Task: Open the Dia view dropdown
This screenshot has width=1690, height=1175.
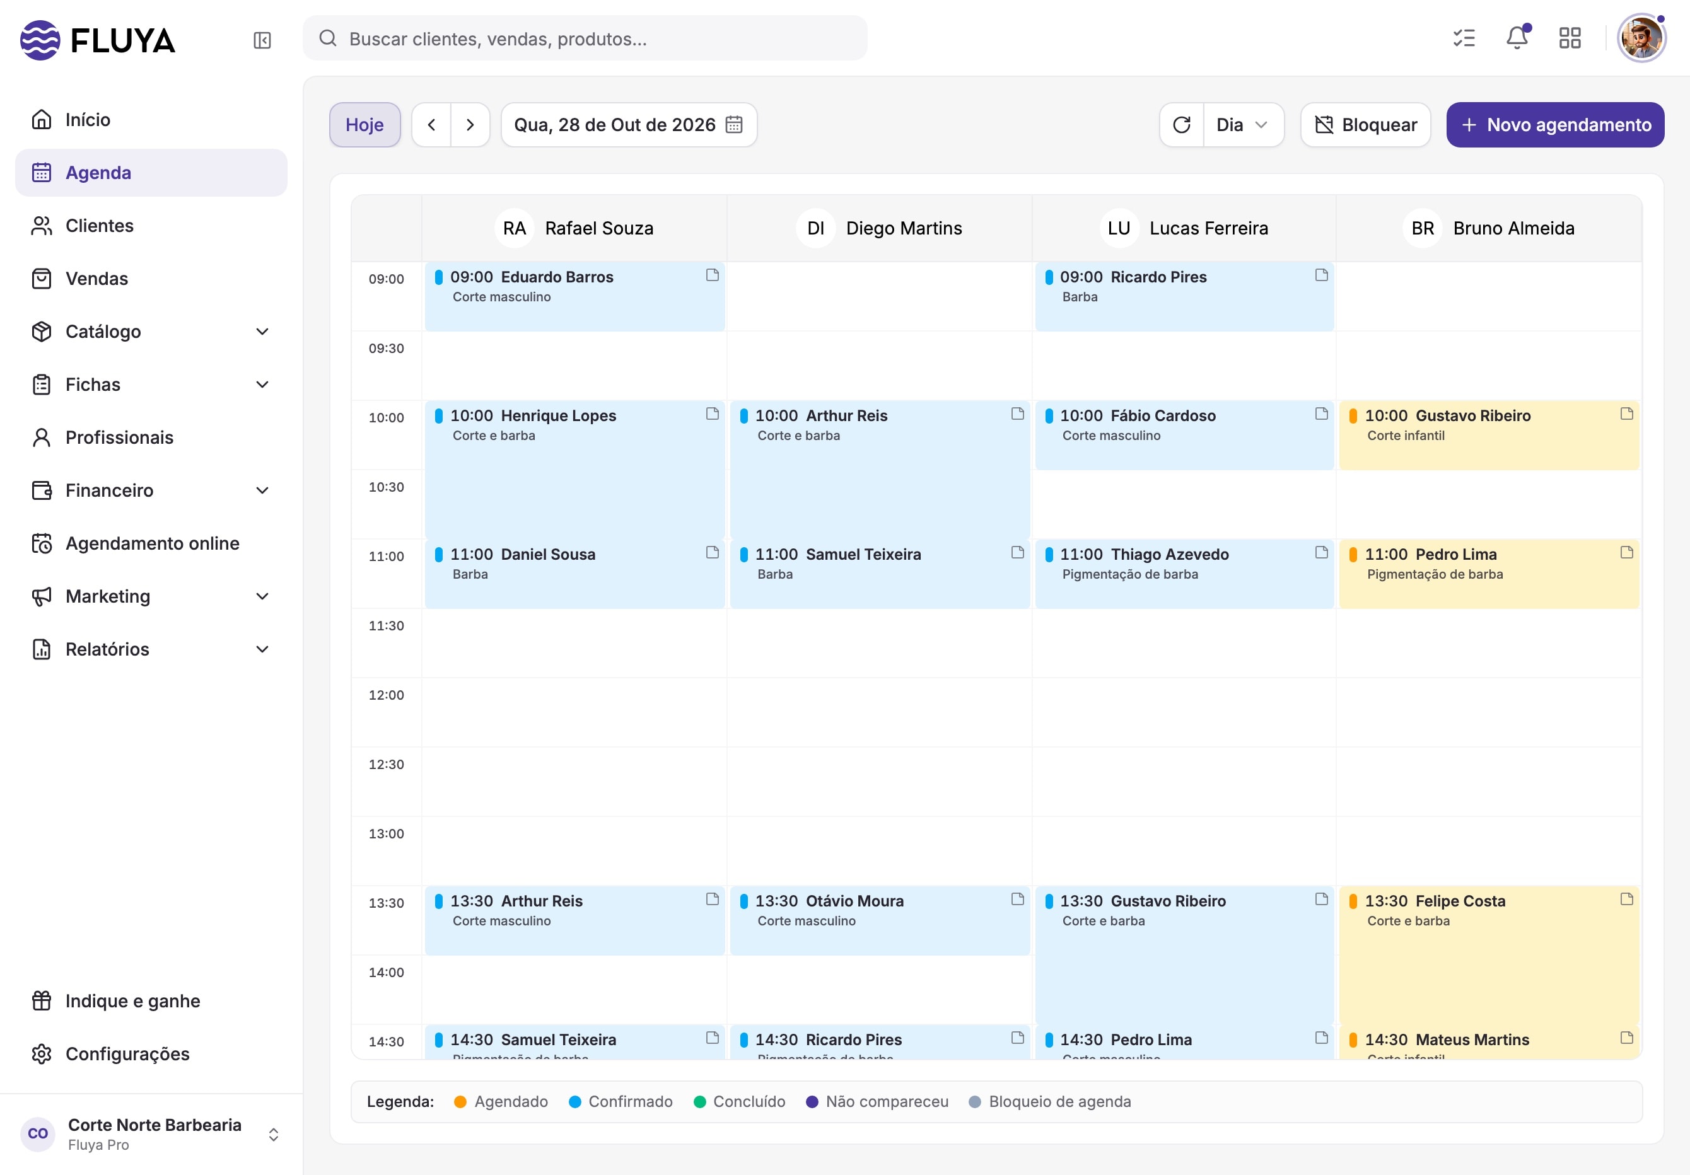Action: pos(1243,125)
